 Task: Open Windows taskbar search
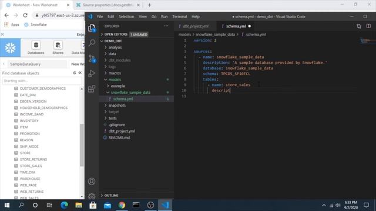[x=21, y=205]
